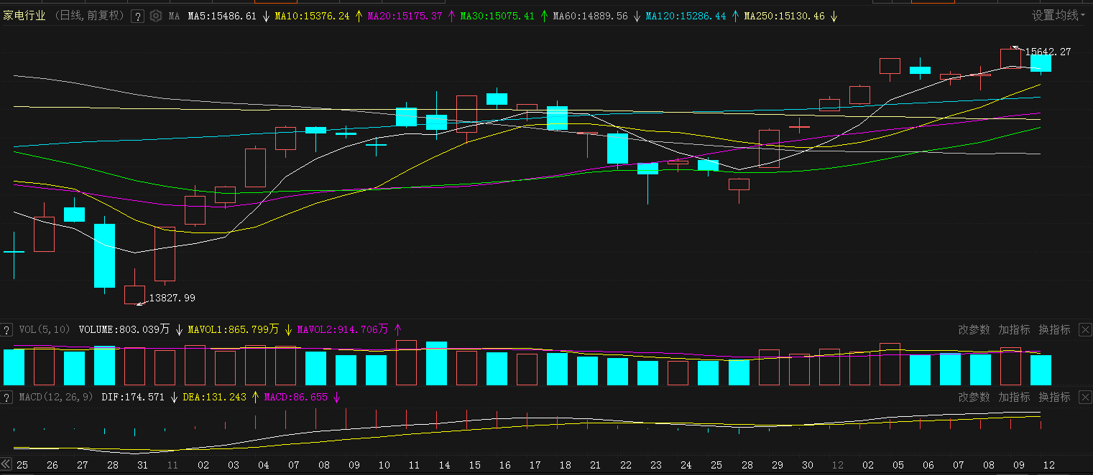Click the help icon next to MACD(12,26,9)
The image size is (1093, 475).
point(7,397)
